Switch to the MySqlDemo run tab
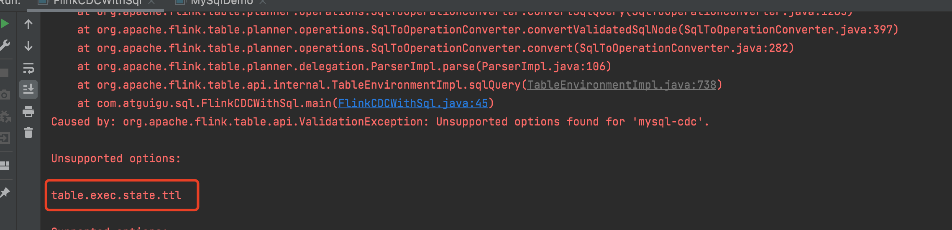The width and height of the screenshot is (952, 230). pos(222,2)
